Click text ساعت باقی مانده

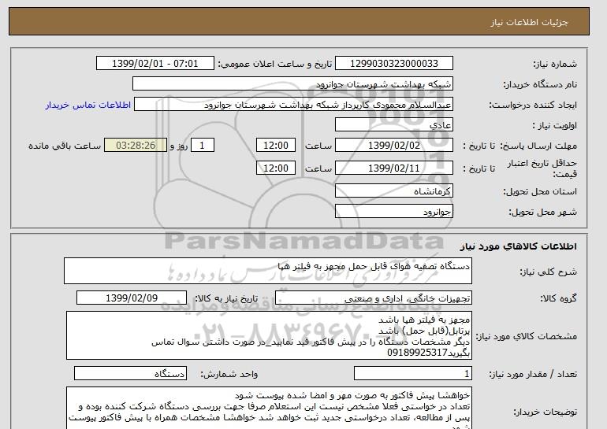click(65, 146)
